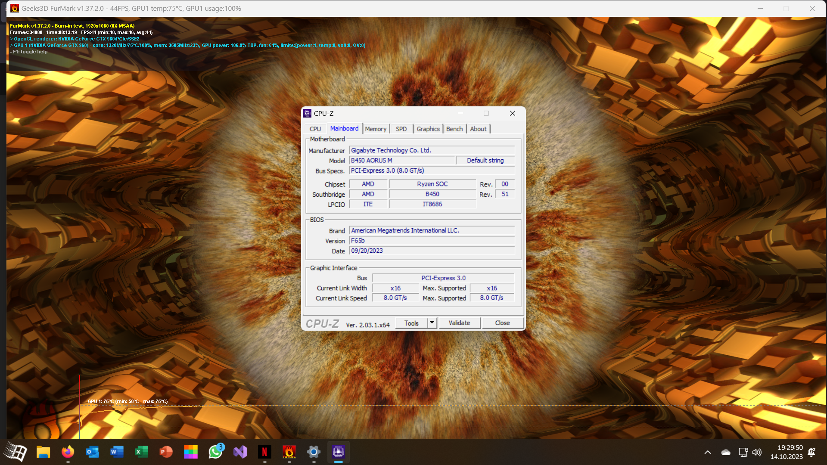Viewport: 827px width, 465px height.
Task: Open File Explorer folder icon
Action: [x=43, y=452]
